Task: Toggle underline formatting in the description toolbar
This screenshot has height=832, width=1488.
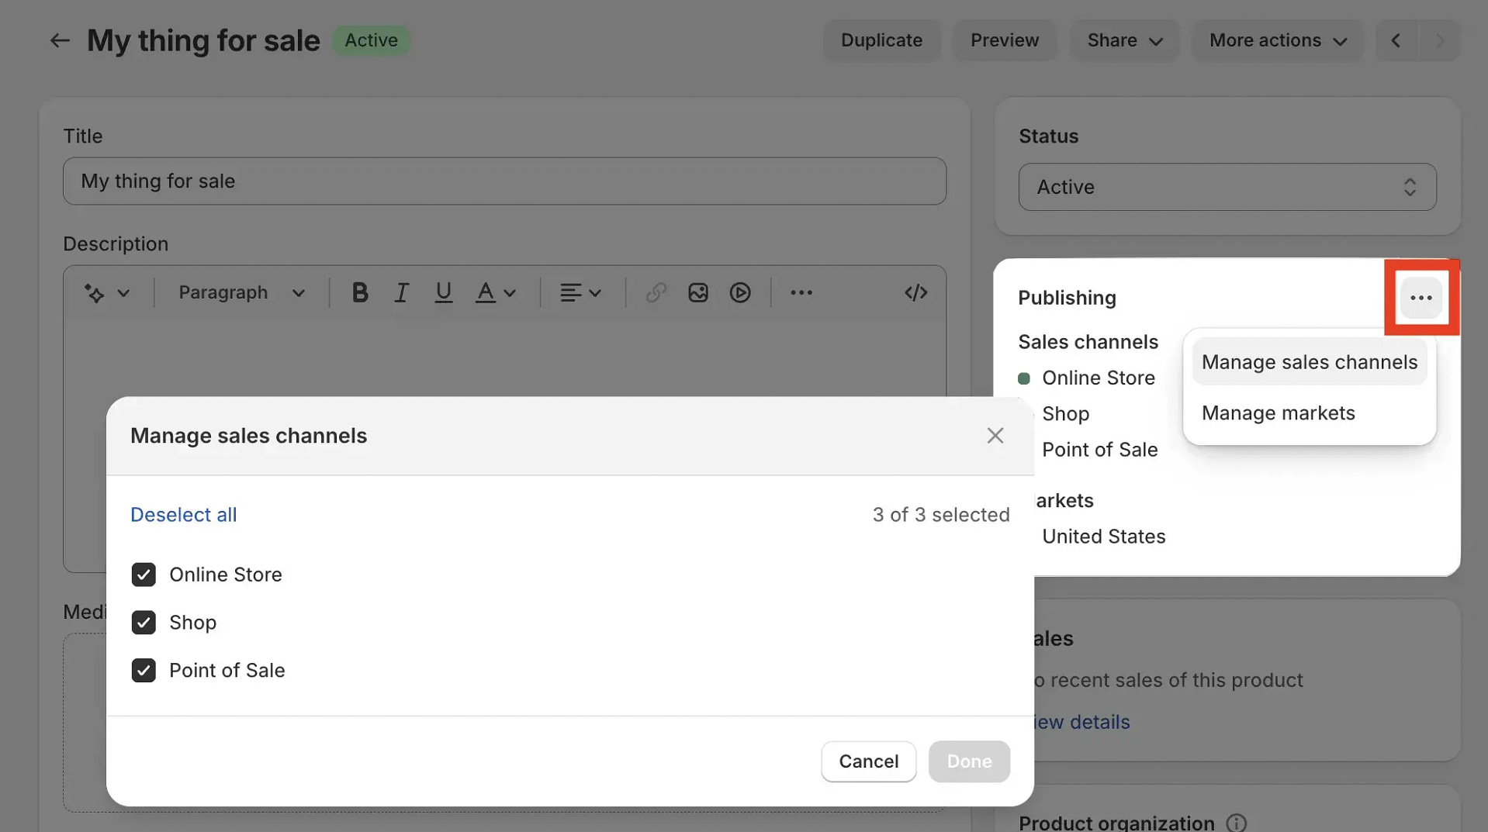Action: tap(443, 292)
